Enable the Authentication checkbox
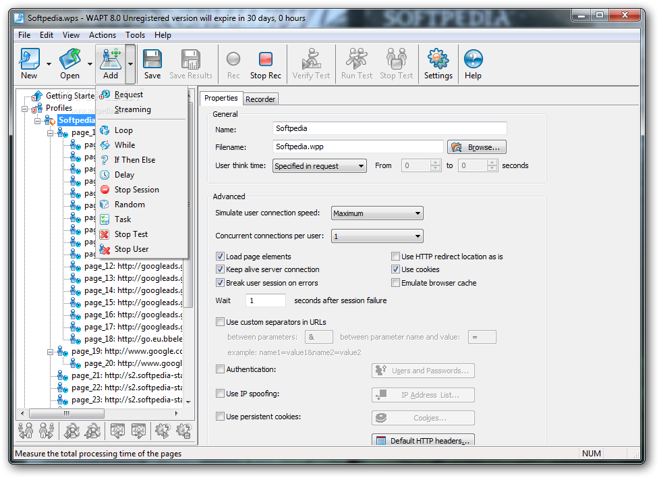 (220, 369)
